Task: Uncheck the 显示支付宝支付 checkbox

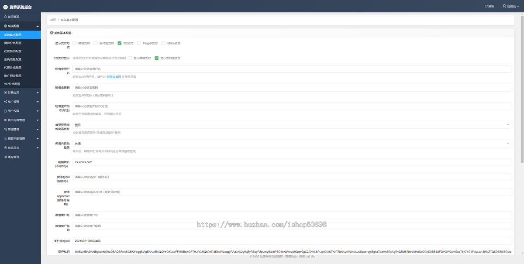Action: 157,58
